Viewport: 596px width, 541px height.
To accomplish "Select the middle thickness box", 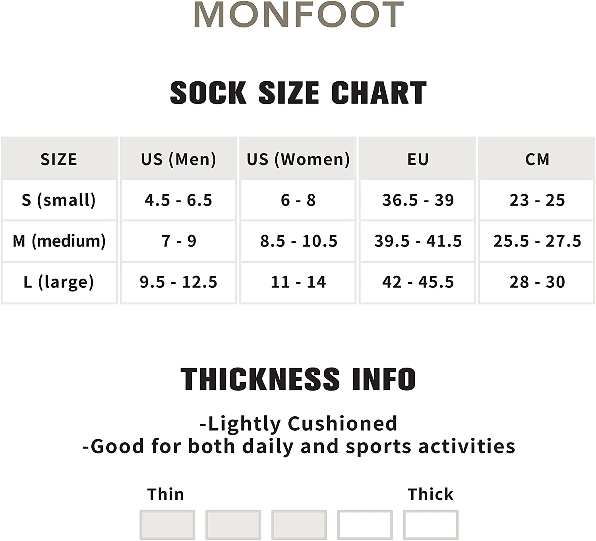I will coord(299,524).
